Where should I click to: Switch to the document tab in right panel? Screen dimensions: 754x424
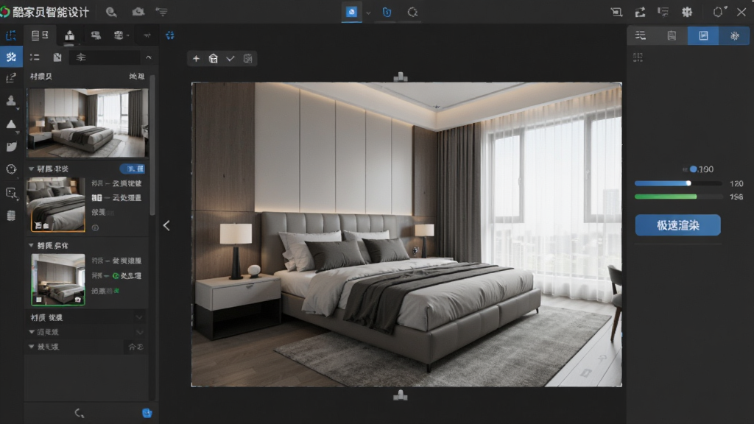tap(672, 35)
